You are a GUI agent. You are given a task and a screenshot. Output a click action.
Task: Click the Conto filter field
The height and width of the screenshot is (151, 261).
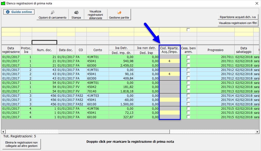click(98, 30)
